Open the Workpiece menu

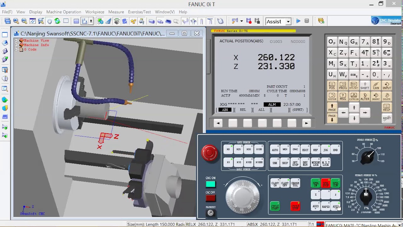pyautogui.click(x=95, y=12)
